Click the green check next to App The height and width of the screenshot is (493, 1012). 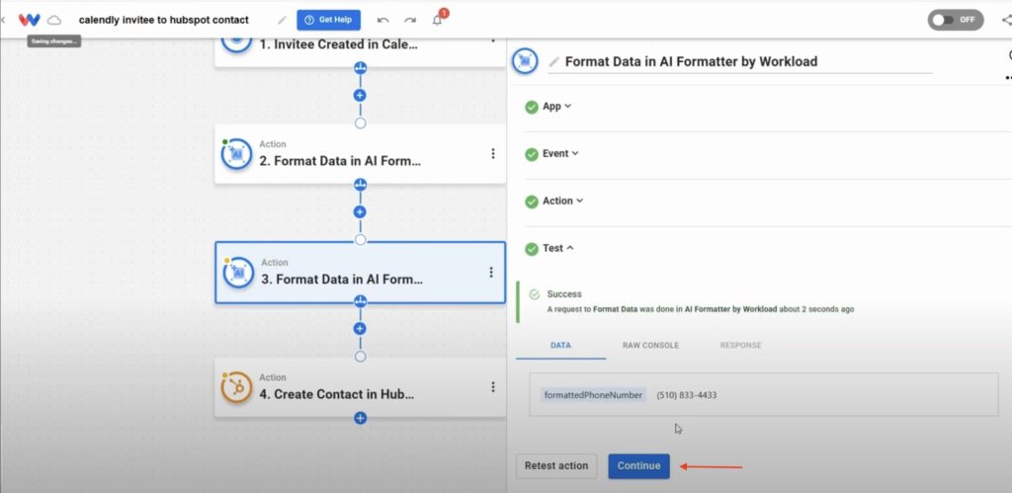pyautogui.click(x=532, y=107)
